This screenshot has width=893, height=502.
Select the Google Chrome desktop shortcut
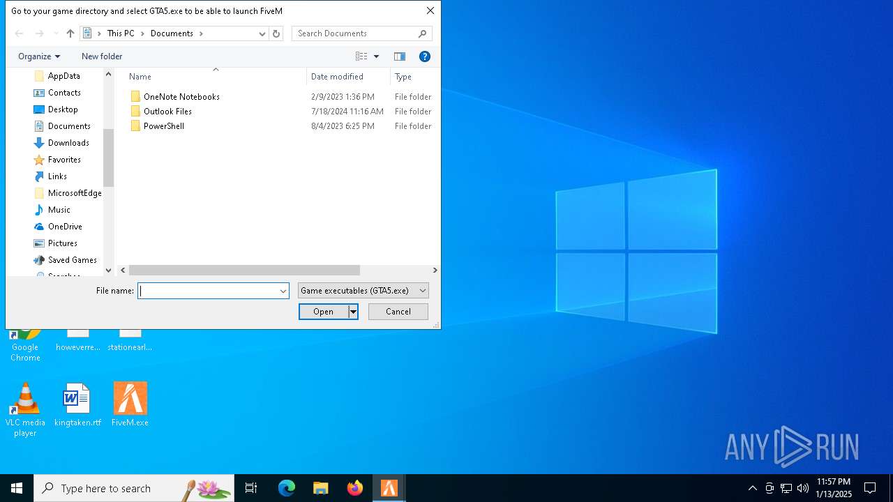point(25,346)
